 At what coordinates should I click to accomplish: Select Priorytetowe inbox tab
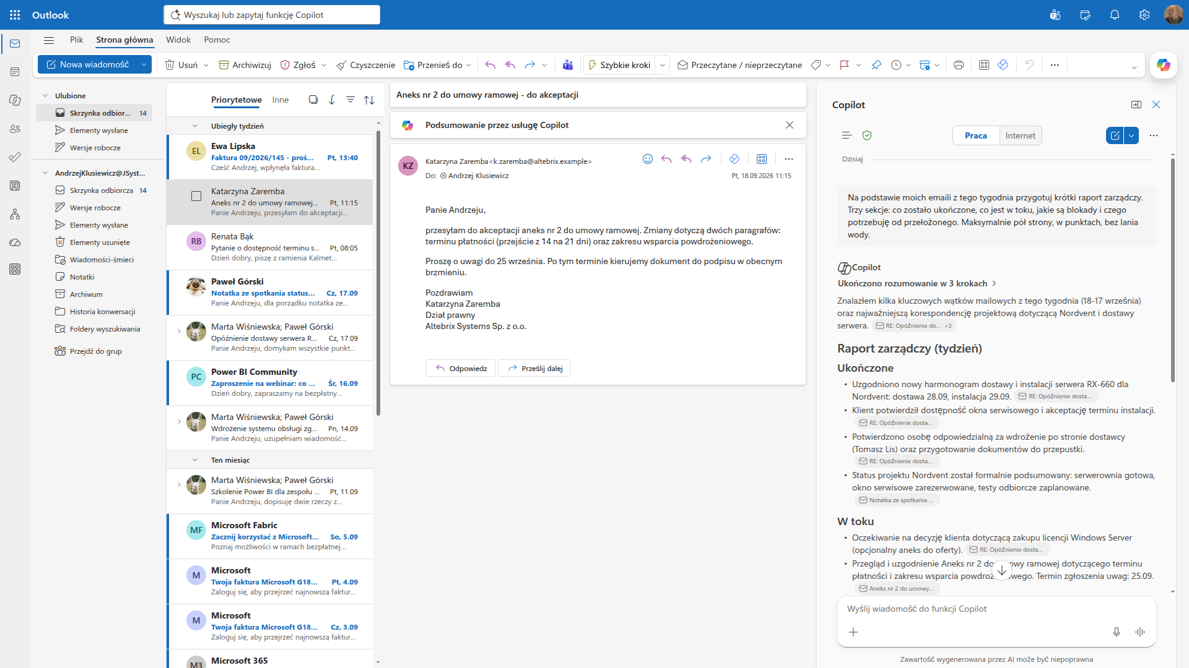(237, 100)
